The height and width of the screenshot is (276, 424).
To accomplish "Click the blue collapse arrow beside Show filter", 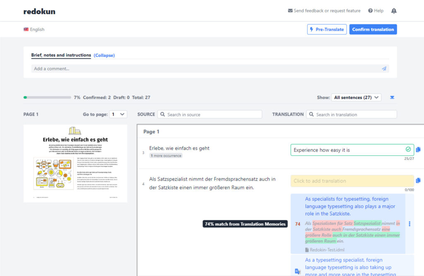I will tap(393, 98).
